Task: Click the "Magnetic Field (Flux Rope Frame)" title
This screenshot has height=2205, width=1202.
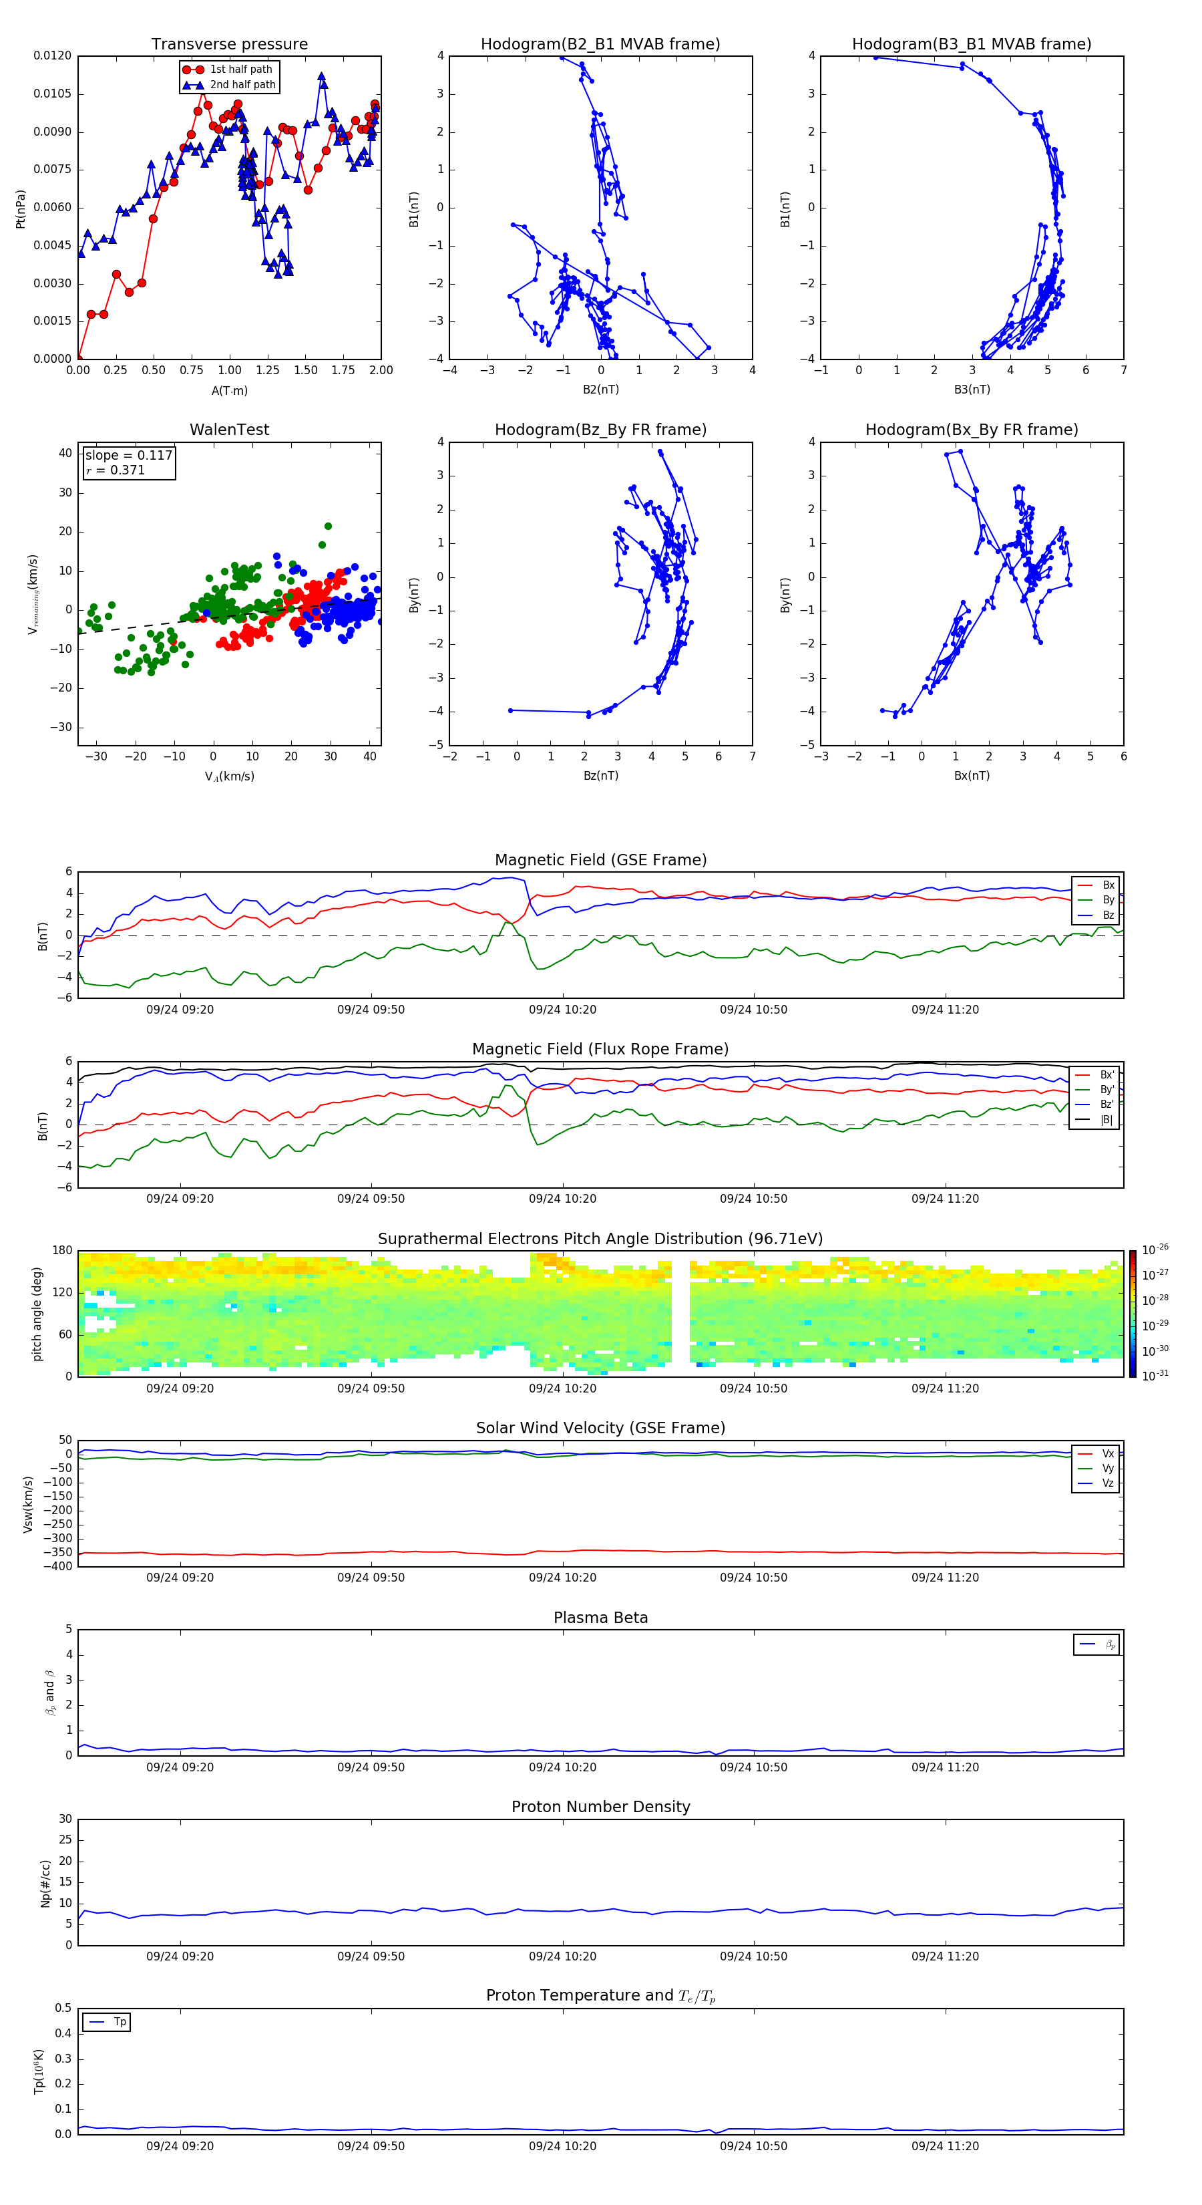Action: pos(600,1050)
